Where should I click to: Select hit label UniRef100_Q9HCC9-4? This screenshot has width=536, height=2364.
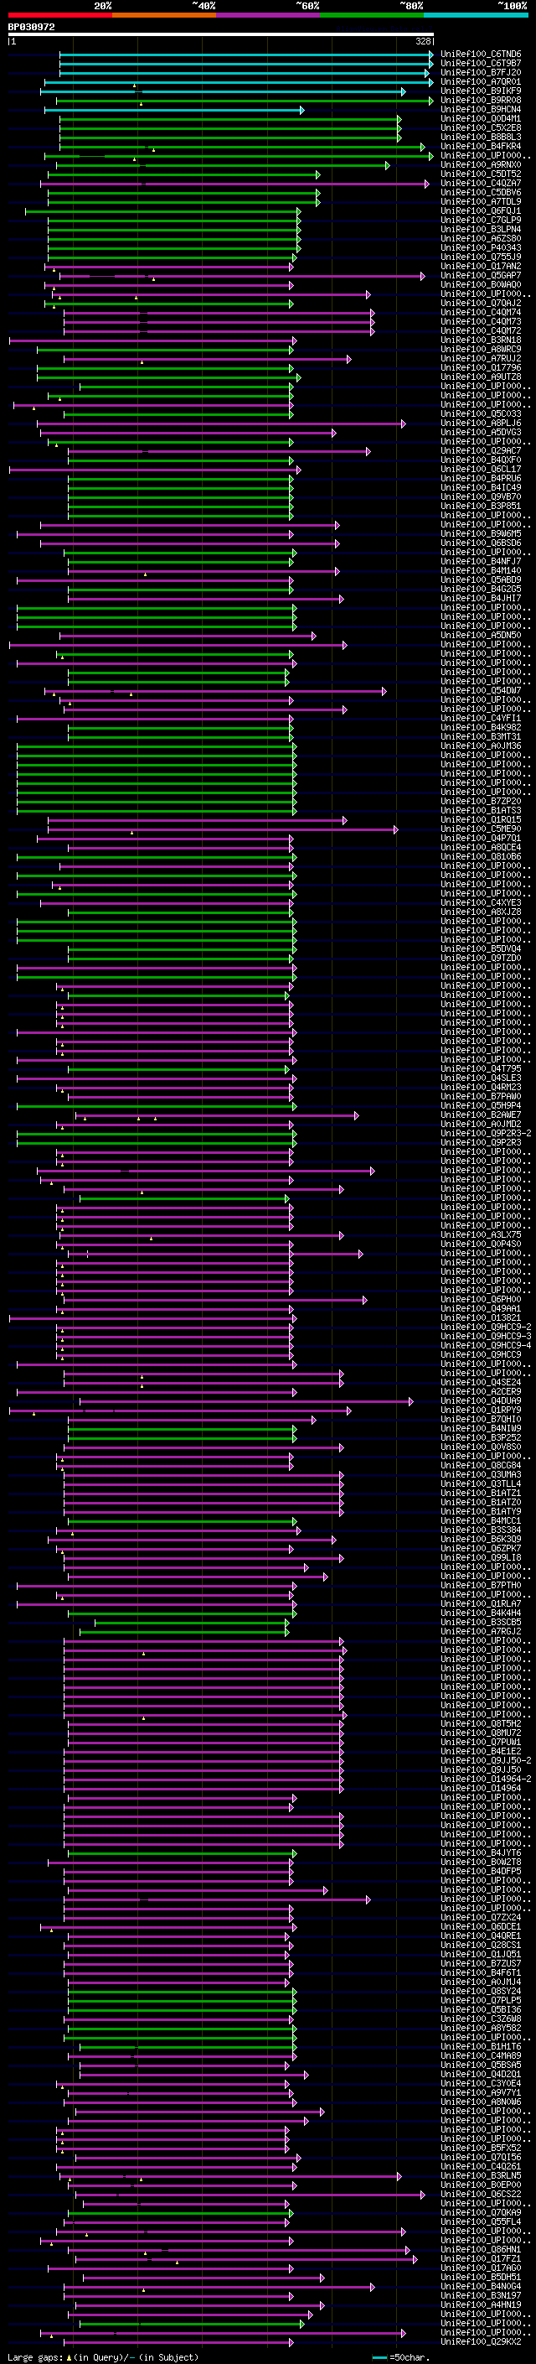pyautogui.click(x=486, y=1345)
